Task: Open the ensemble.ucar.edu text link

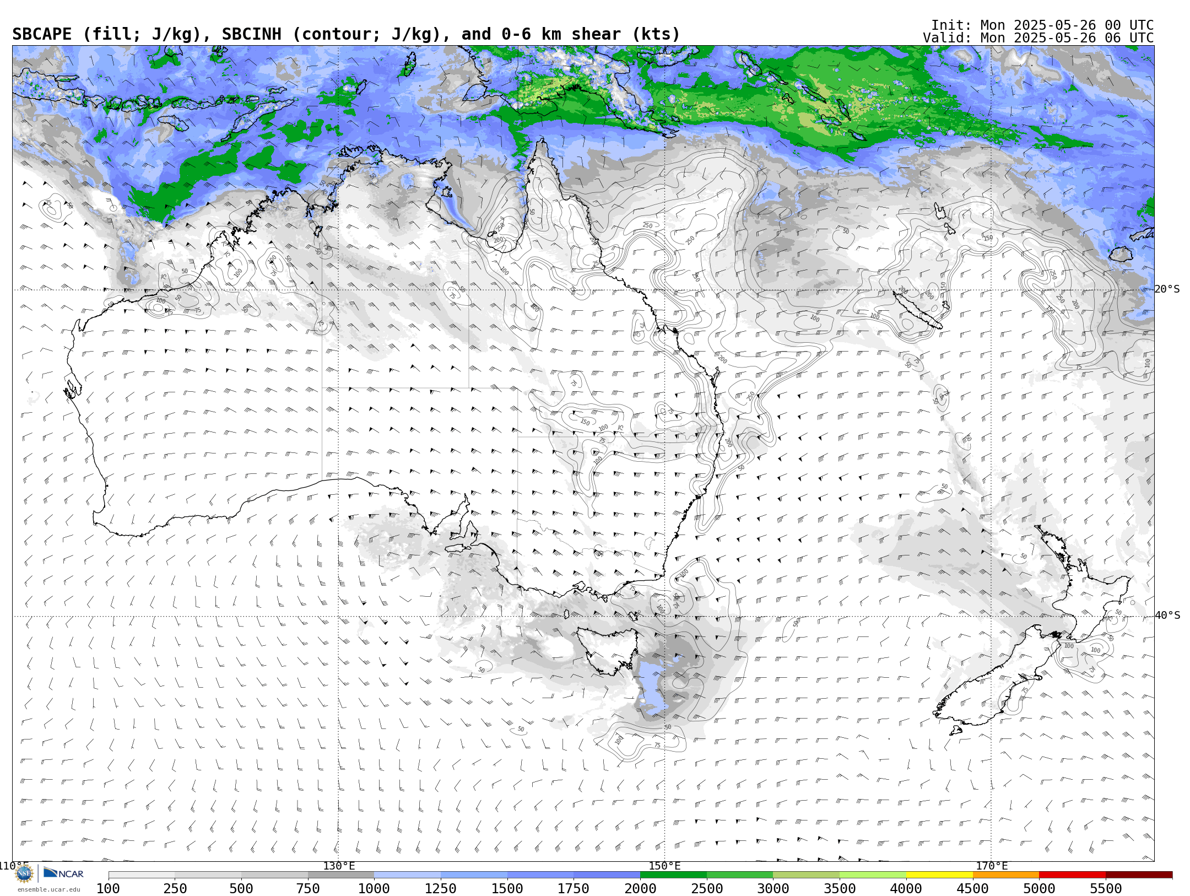Action: coord(48,889)
